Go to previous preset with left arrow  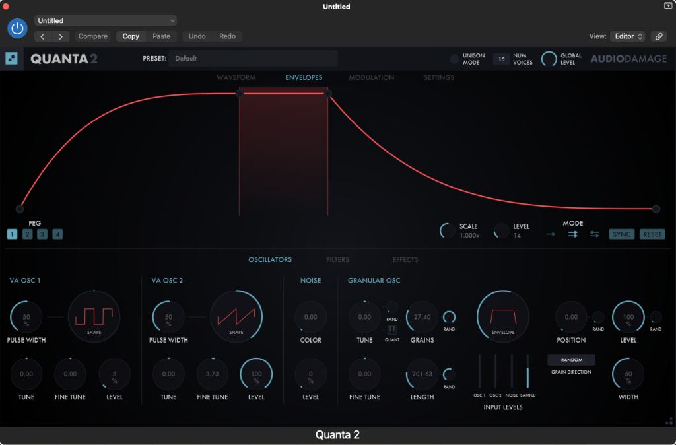pos(44,36)
